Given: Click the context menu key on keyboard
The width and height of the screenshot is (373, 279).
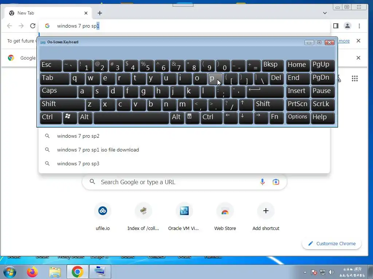Looking at the screenshot, I should pos(192,118).
